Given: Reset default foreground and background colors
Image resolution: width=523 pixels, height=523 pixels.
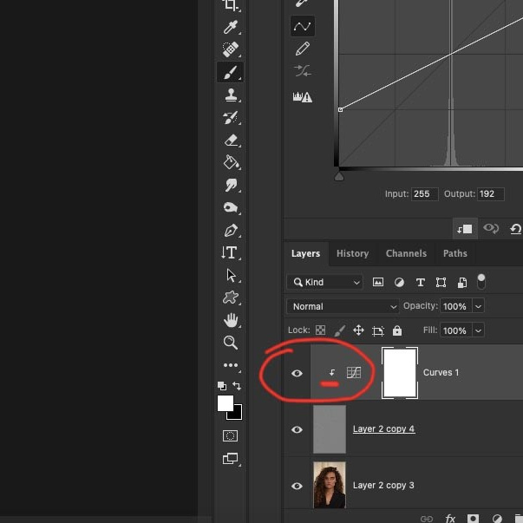Looking at the screenshot, I should [222, 386].
